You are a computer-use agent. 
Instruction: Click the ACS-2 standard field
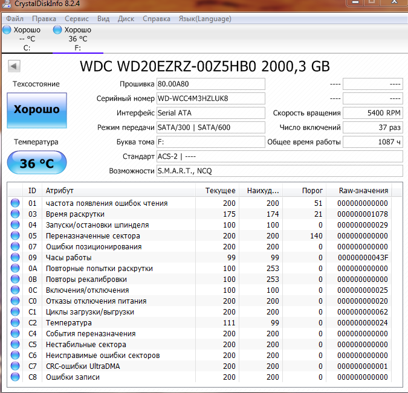[280, 156]
